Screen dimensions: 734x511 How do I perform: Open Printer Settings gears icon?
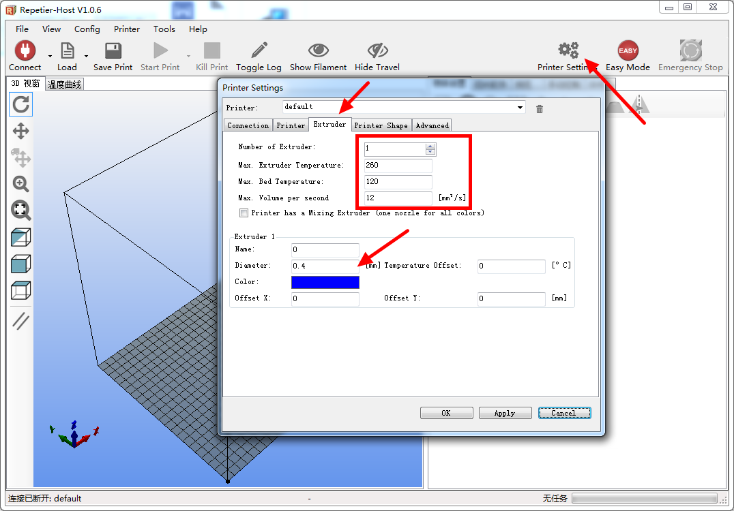tap(568, 51)
